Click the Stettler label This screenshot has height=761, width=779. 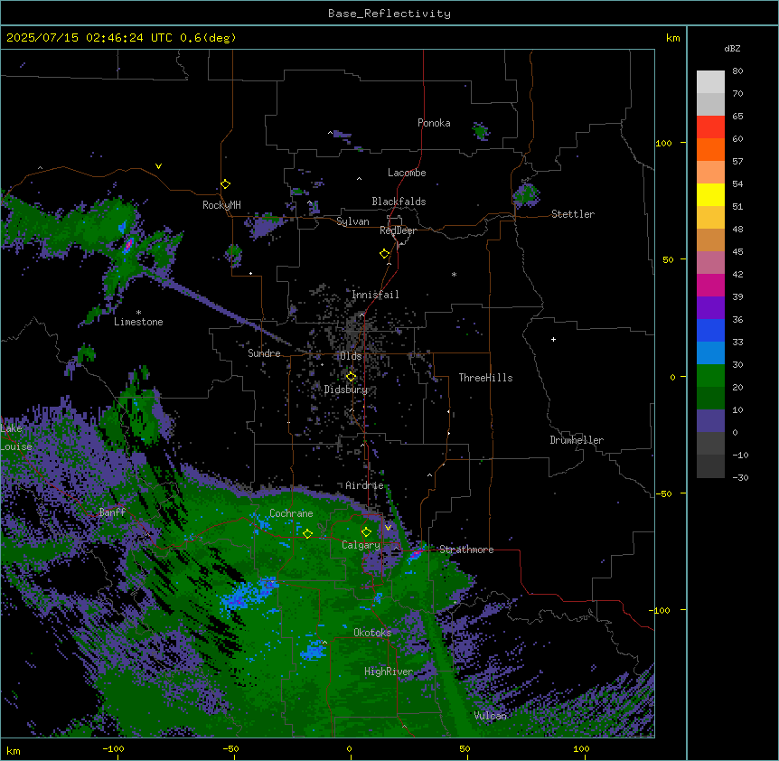(x=573, y=214)
